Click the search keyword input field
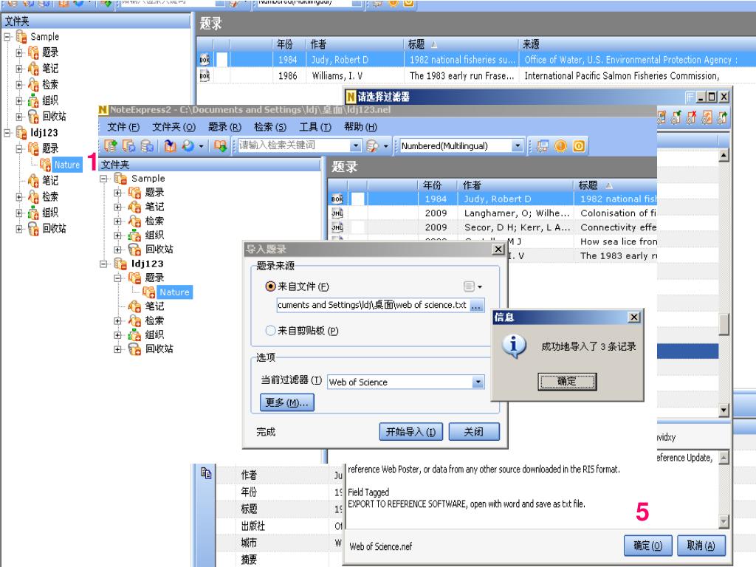This screenshot has height=567, width=756. [294, 145]
